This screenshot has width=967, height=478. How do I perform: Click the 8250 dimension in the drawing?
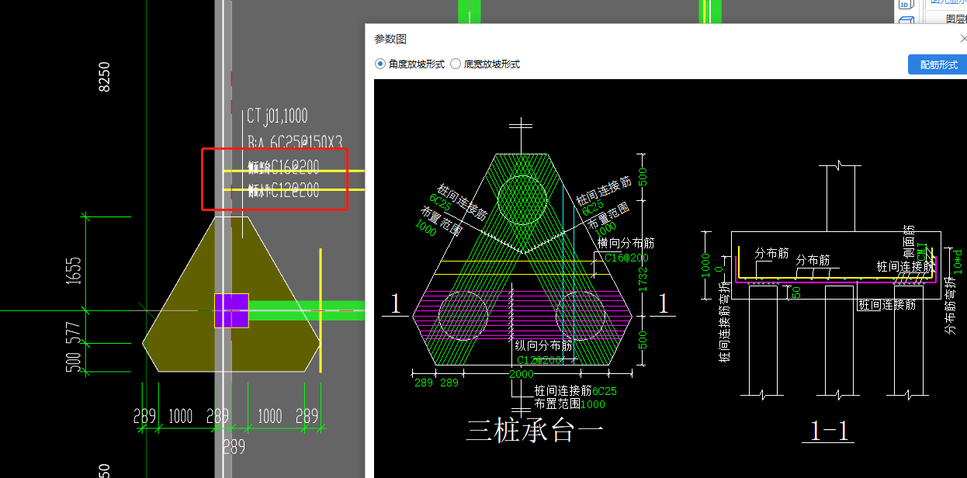tap(104, 78)
